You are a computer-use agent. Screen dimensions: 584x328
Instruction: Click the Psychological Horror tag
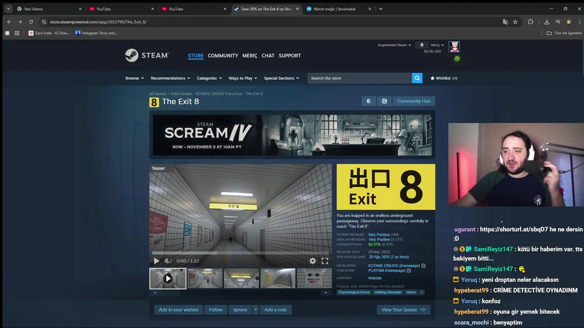point(354,292)
